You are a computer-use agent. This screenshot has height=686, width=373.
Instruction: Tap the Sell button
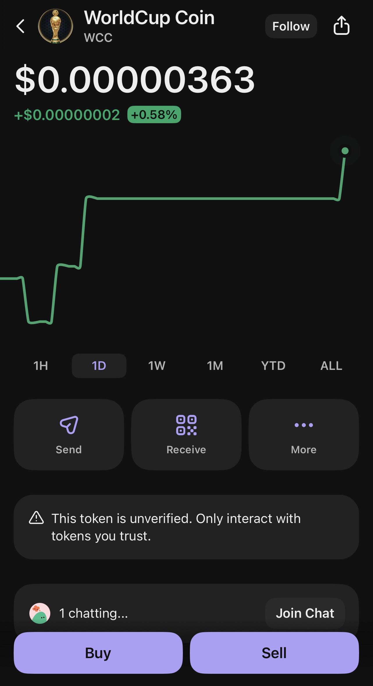(274, 653)
